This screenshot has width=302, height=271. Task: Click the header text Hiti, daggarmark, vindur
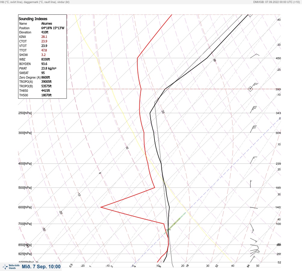[35, 2]
